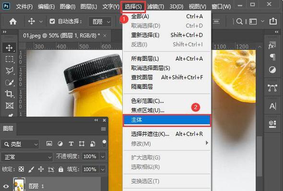This screenshot has width=283, height=191.
Task: Click the 图层 1 layer thumbnail
Action: pyautogui.click(x=19, y=184)
